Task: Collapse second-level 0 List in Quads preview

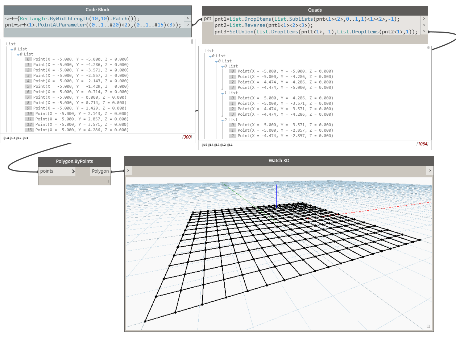Action: [216, 62]
